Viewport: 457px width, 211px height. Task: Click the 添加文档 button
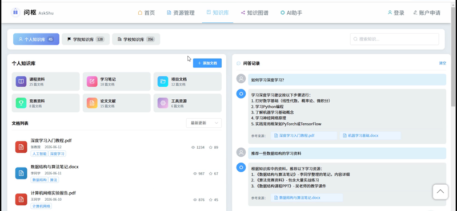(x=207, y=63)
